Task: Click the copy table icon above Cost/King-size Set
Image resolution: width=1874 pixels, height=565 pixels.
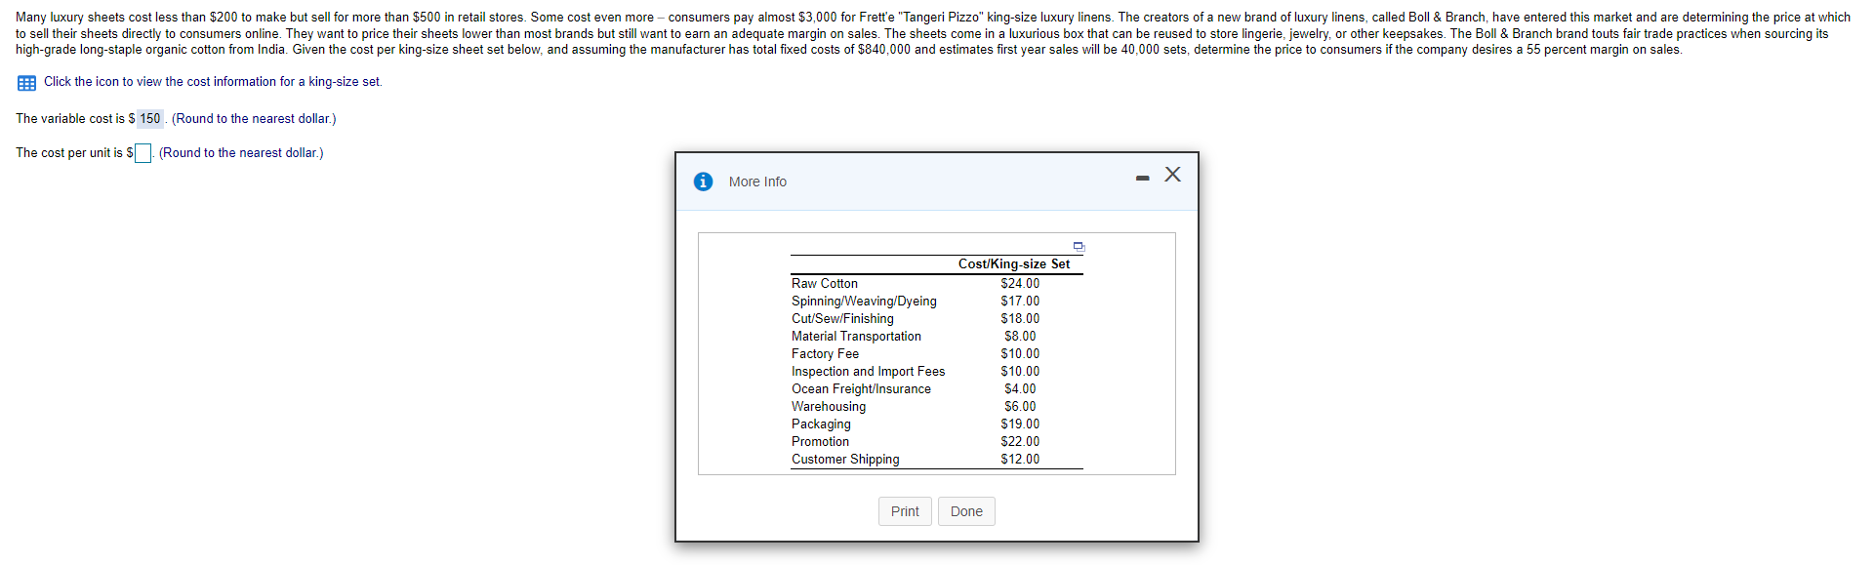Action: tap(1079, 247)
